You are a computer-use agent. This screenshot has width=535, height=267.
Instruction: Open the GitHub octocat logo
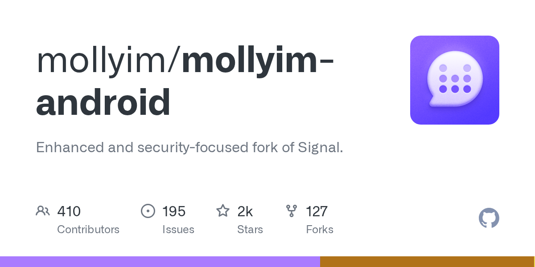489,218
